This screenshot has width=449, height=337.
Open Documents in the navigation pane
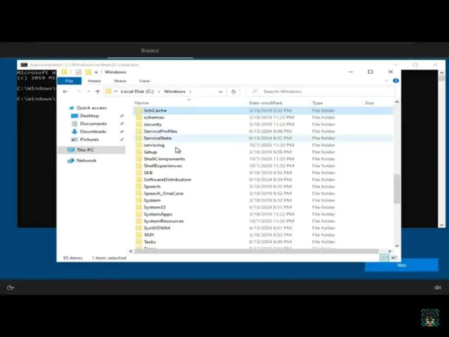coord(93,123)
